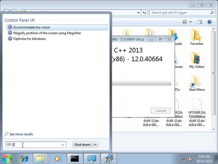Viewport: 218px width, 164px height.
Task: Click the network tray icon
Action: 184,159
